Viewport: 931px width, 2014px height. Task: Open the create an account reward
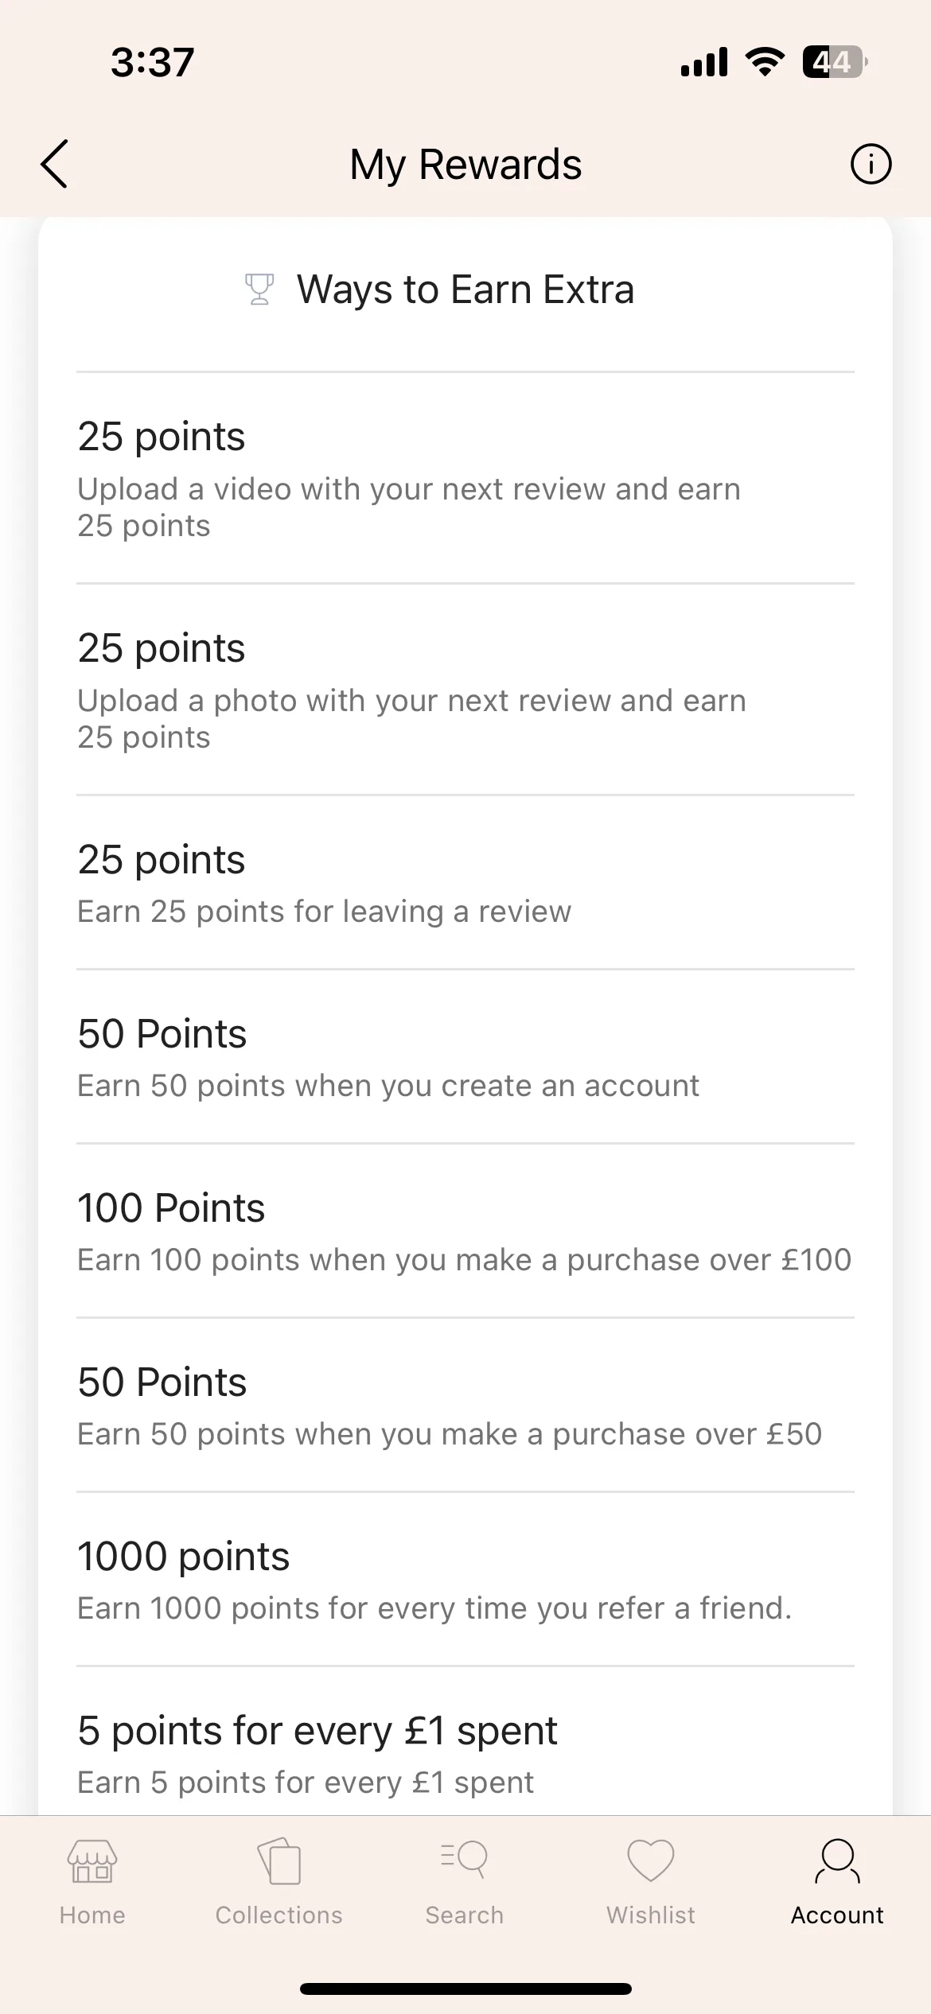tap(465, 1057)
